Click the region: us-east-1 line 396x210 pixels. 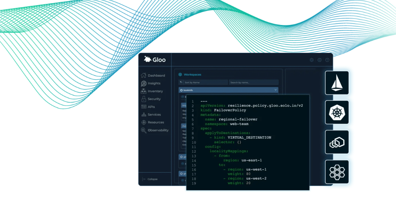[x=243, y=160]
